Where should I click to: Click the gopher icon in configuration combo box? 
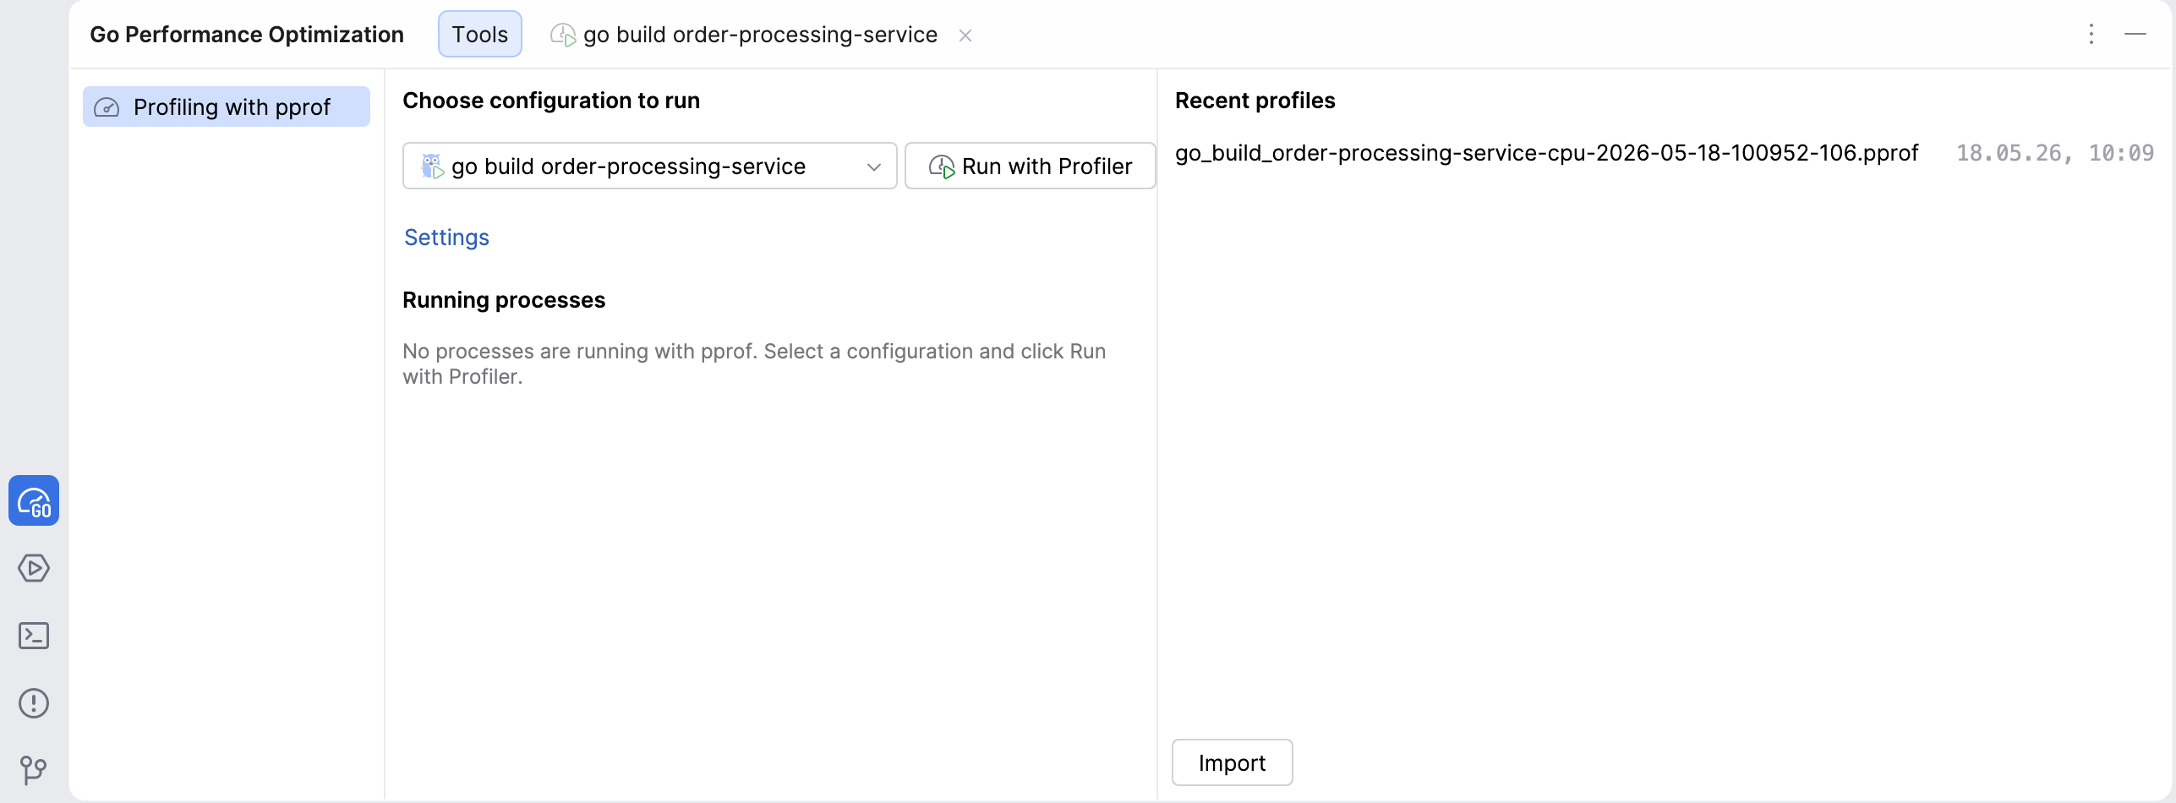tap(432, 166)
